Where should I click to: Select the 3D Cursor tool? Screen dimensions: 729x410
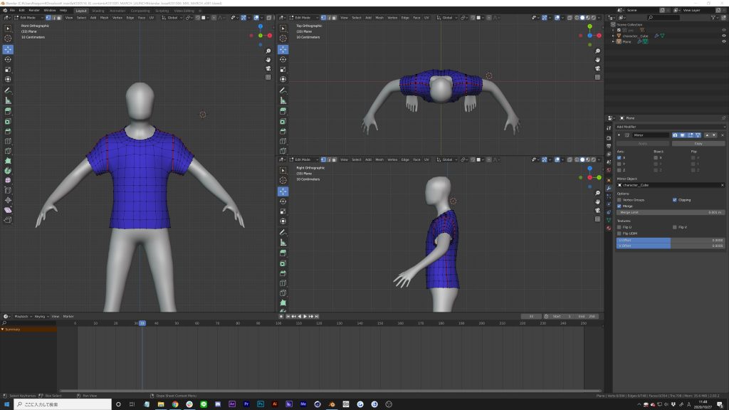(8, 38)
